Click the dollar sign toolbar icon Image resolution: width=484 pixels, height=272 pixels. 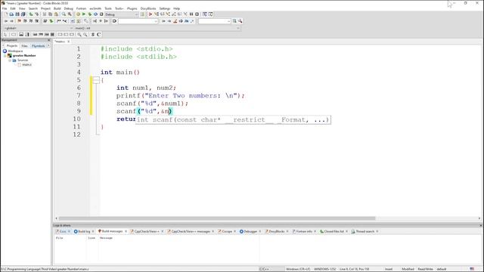pos(93,35)
